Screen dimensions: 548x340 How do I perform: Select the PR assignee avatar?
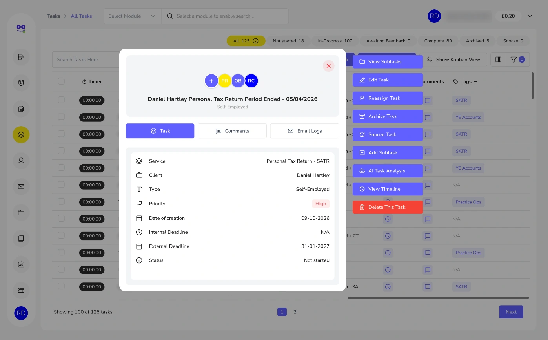(225, 81)
